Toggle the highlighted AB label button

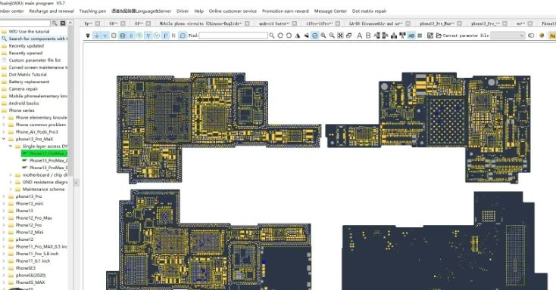pyautogui.click(x=411, y=35)
